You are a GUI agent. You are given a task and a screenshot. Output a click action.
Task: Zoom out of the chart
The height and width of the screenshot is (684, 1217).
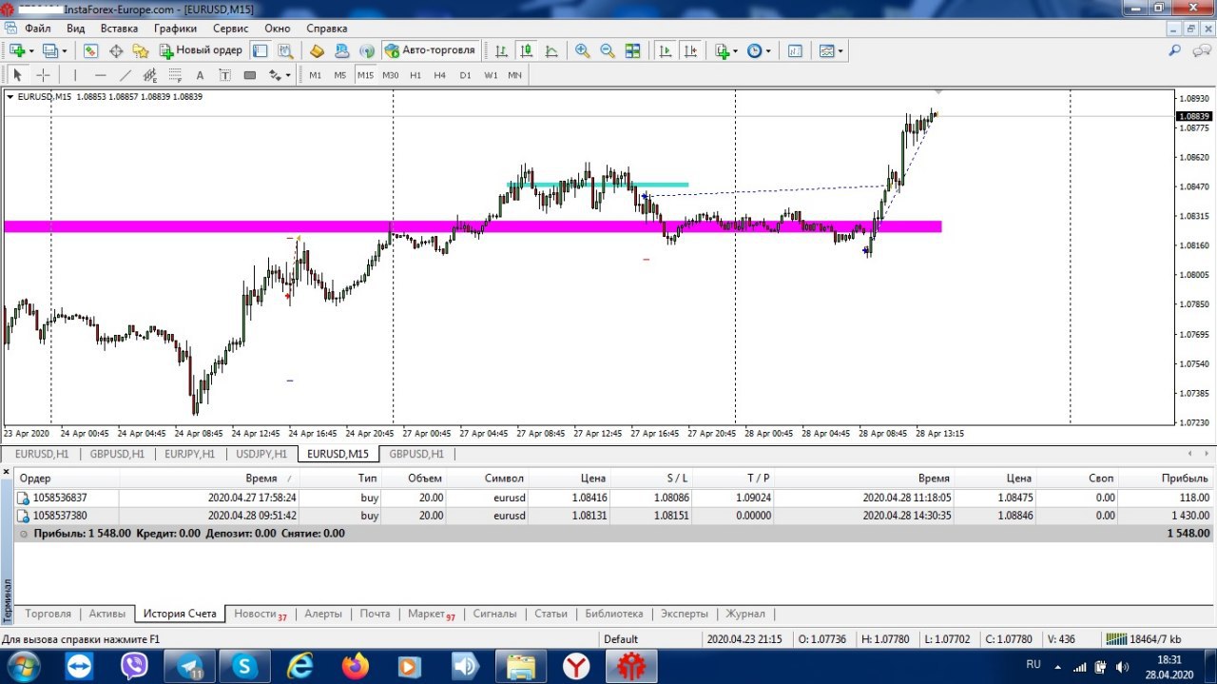point(608,50)
